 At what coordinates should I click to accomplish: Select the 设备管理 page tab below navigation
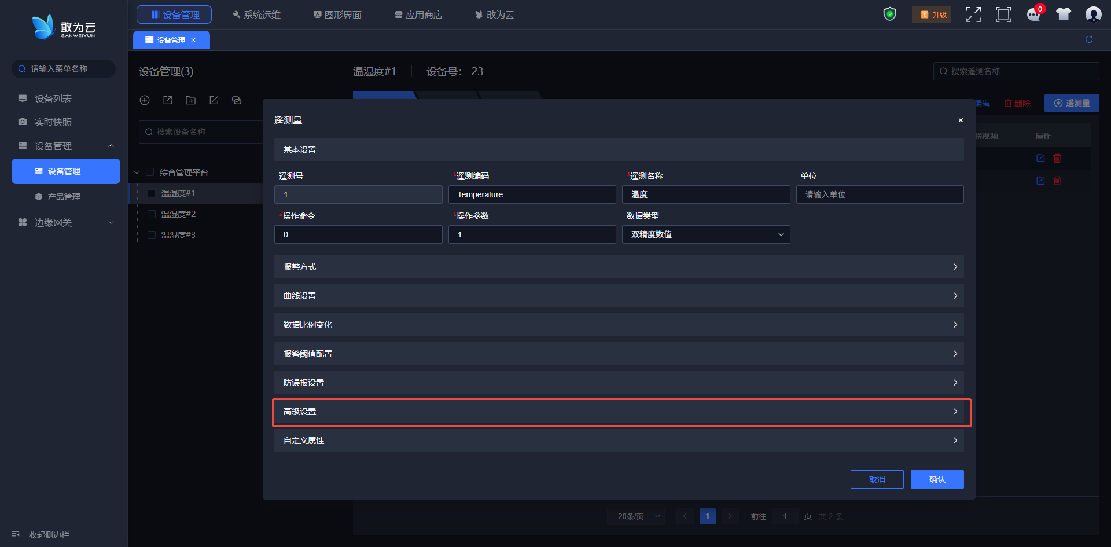[x=171, y=40]
